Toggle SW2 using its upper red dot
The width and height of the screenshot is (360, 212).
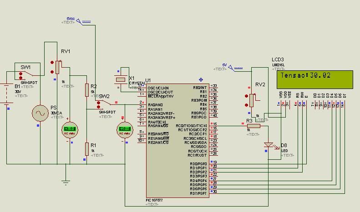[x=98, y=103]
